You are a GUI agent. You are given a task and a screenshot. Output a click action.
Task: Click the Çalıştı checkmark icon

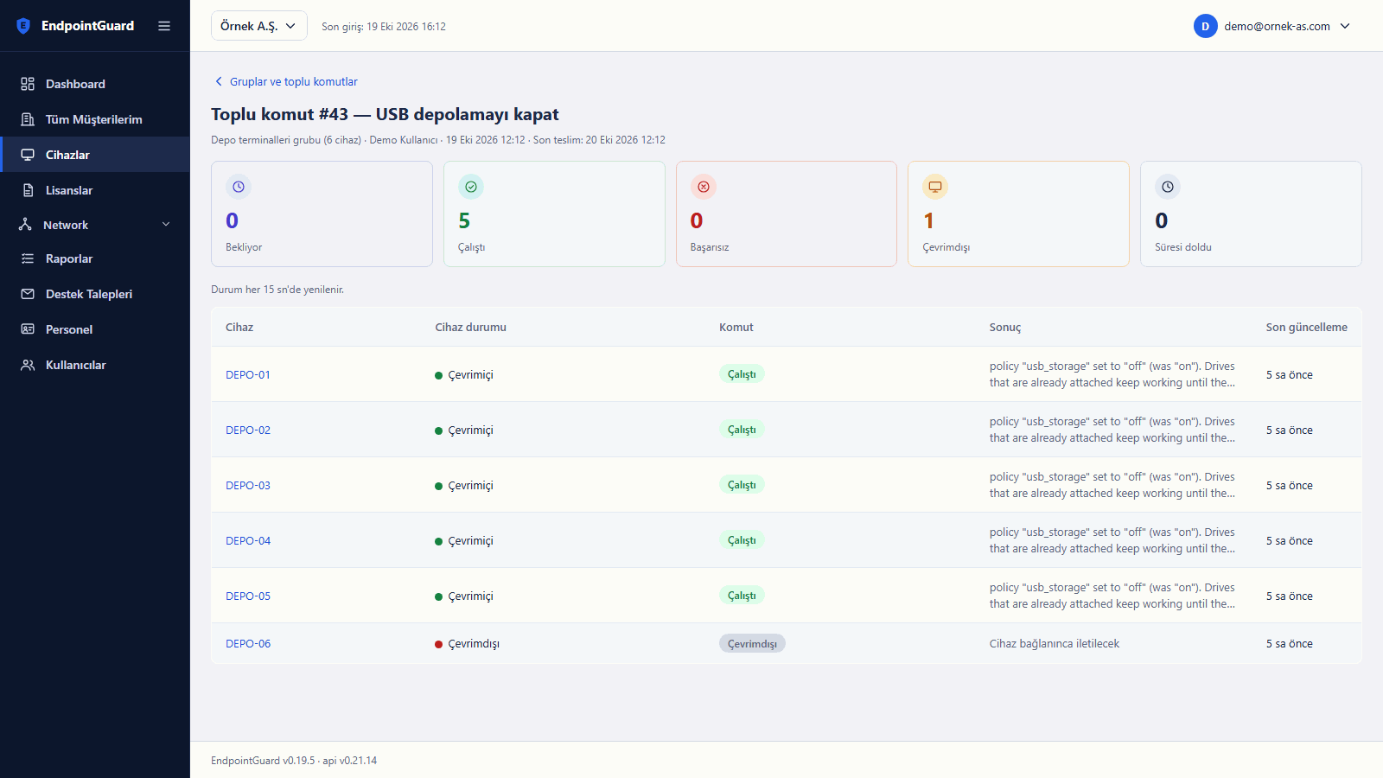click(x=471, y=187)
